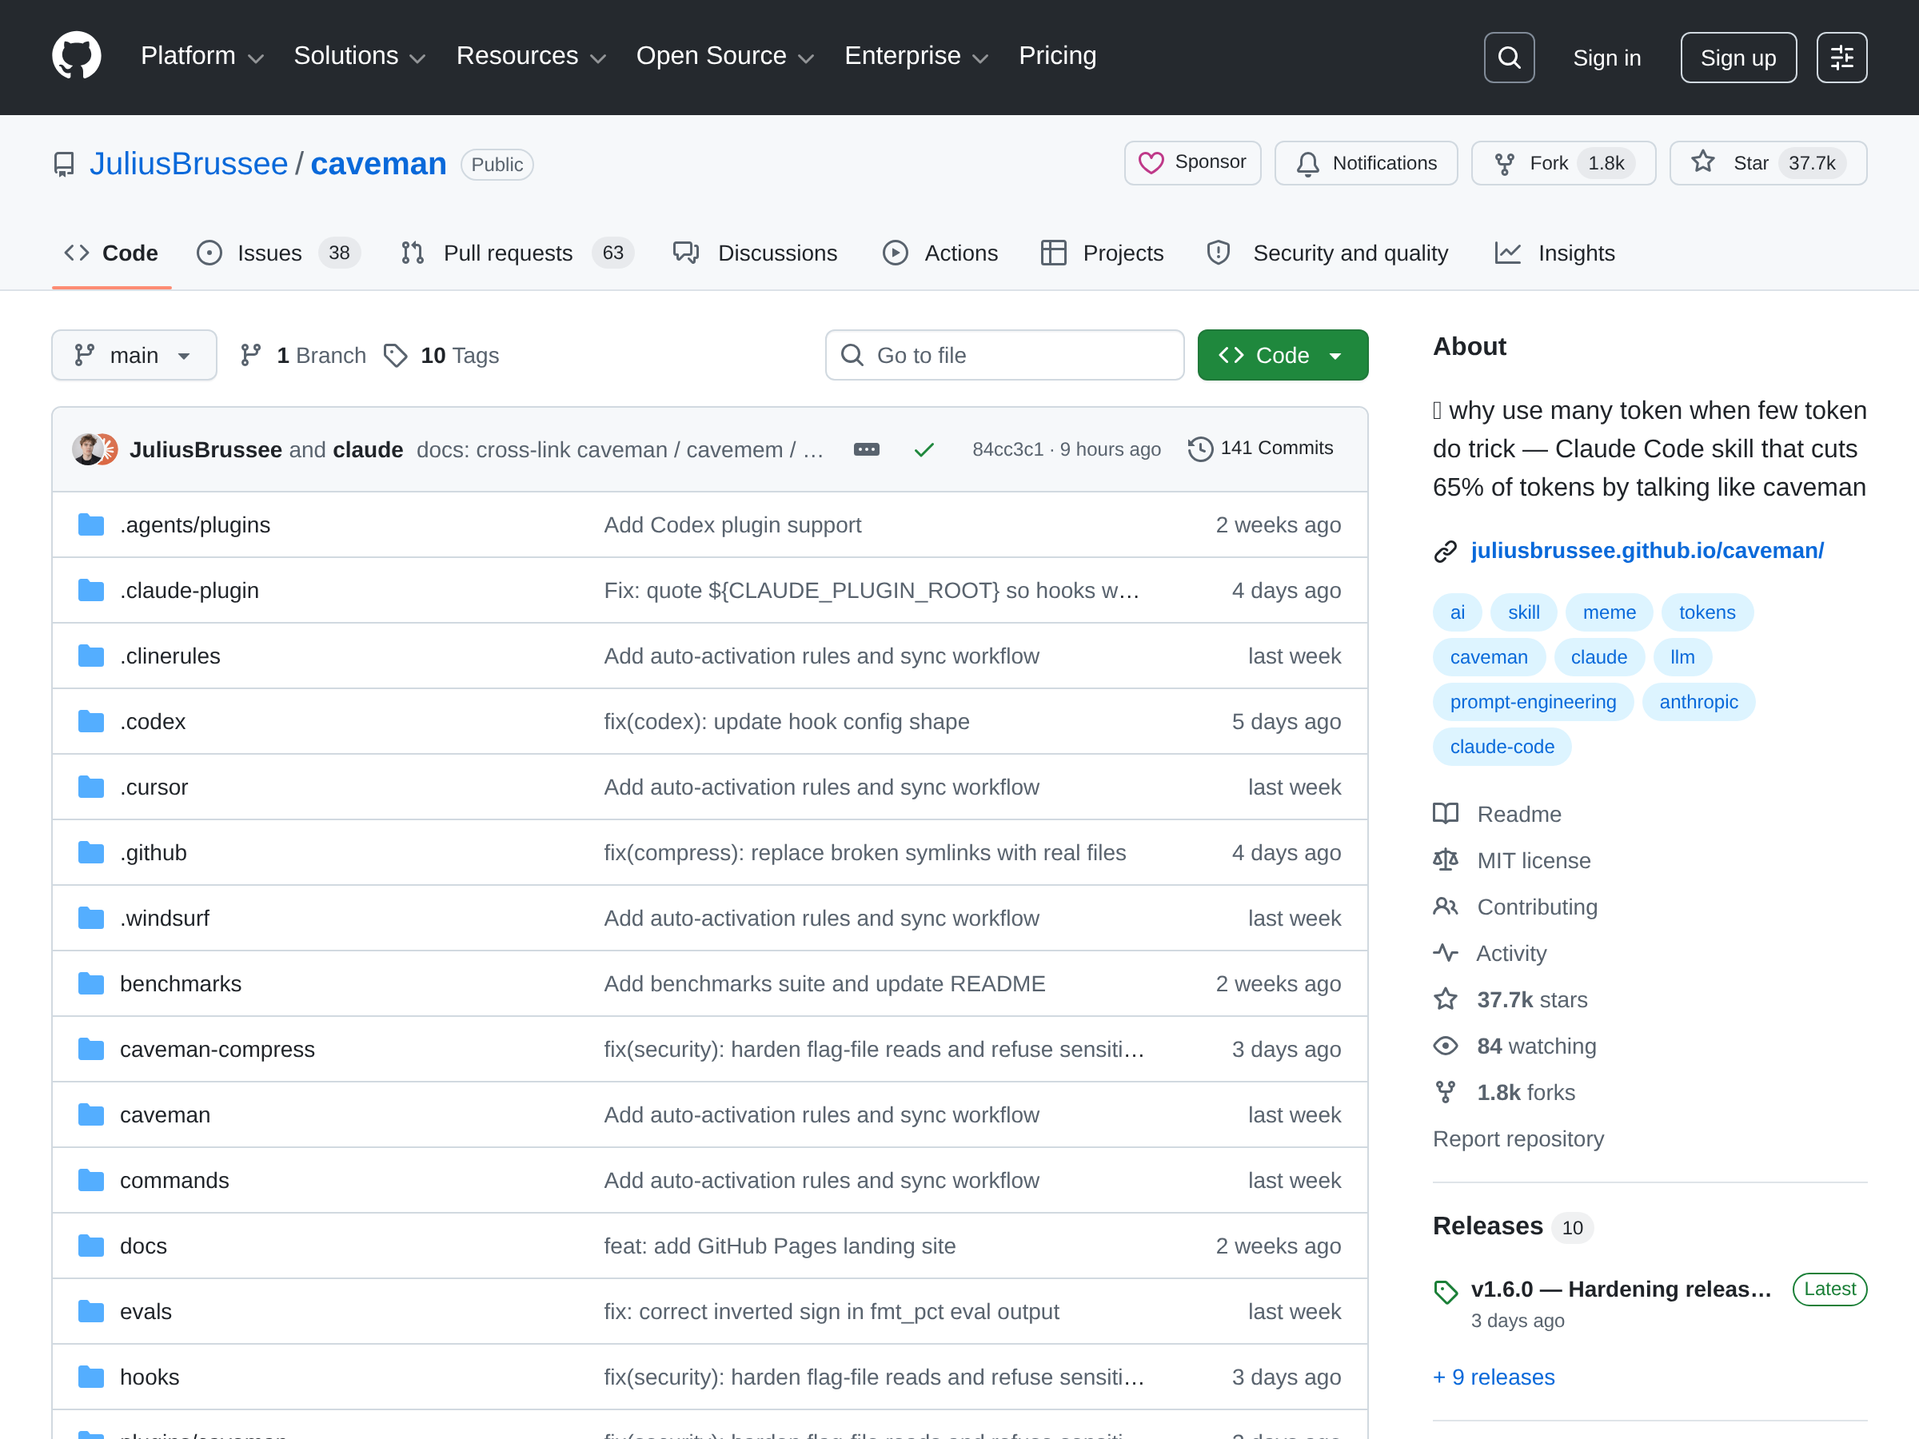Screen dimensions: 1919x1439
Task: Open search with magnifier icon
Action: point(1509,58)
